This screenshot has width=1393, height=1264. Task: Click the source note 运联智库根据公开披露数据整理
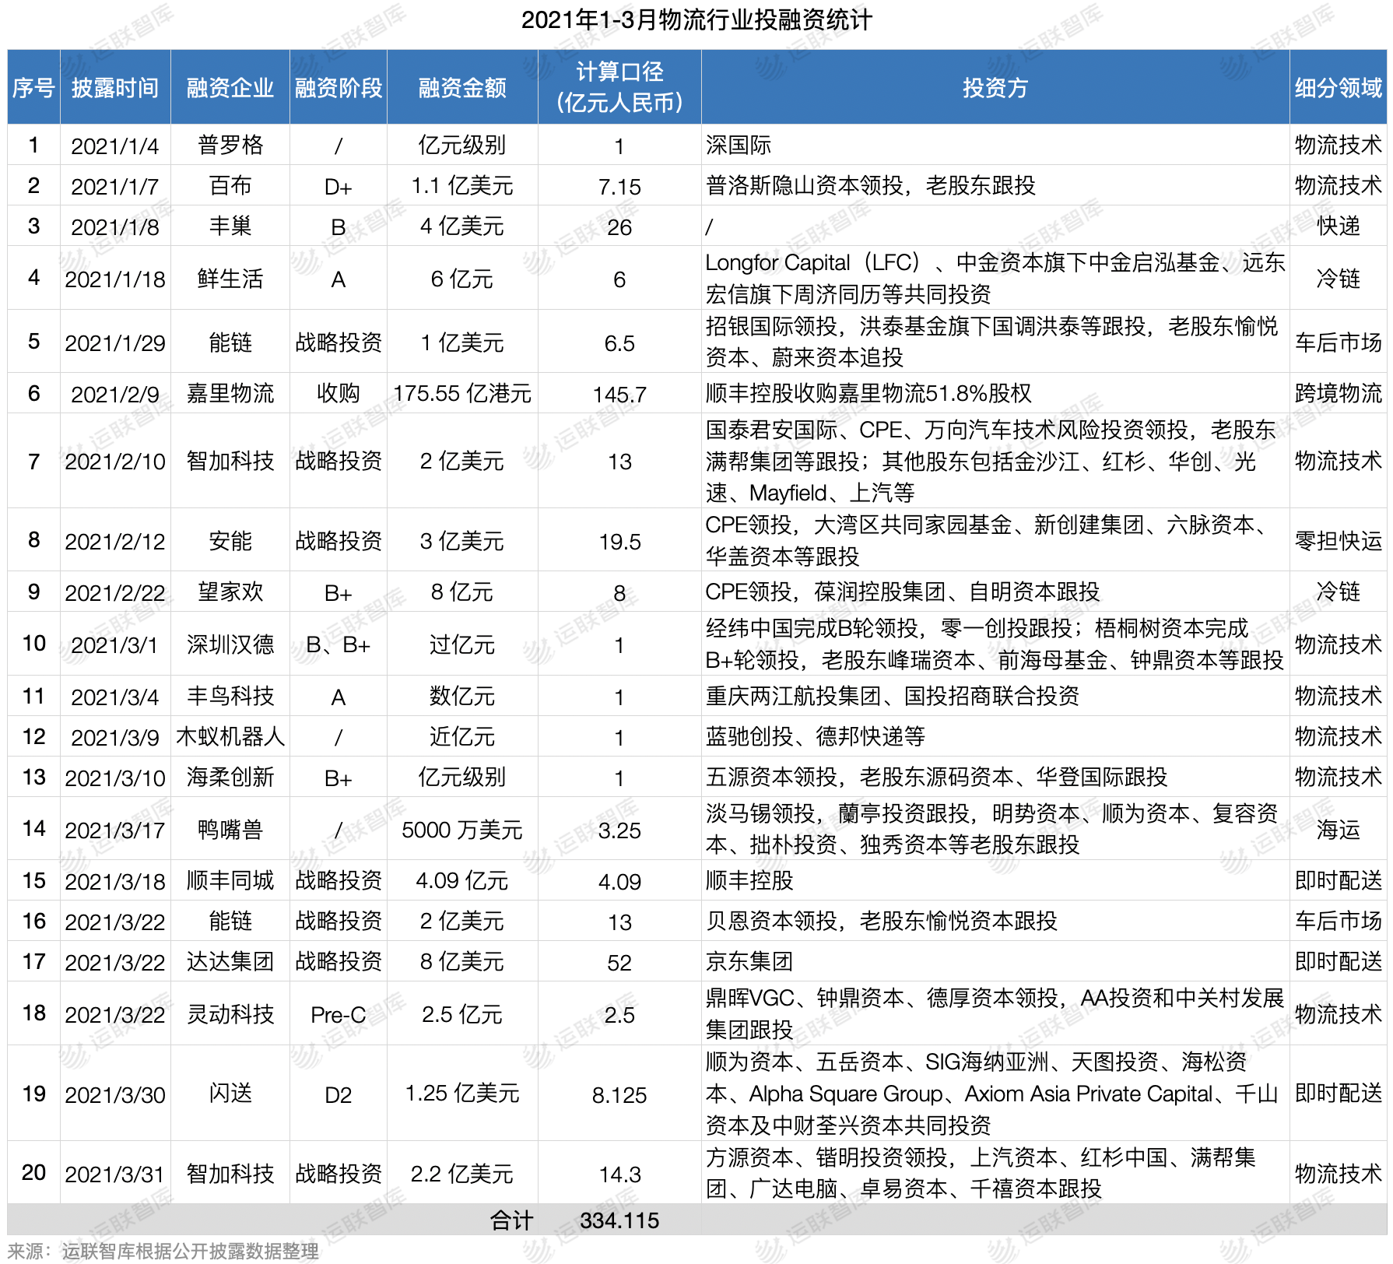tap(191, 1251)
